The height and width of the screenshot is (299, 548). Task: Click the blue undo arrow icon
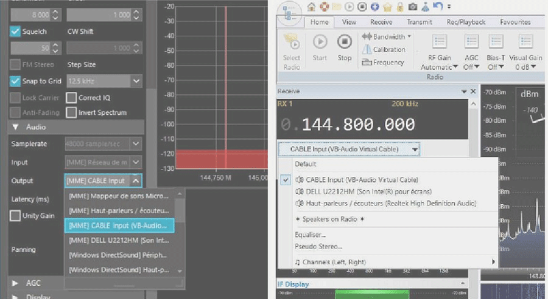[438, 6]
